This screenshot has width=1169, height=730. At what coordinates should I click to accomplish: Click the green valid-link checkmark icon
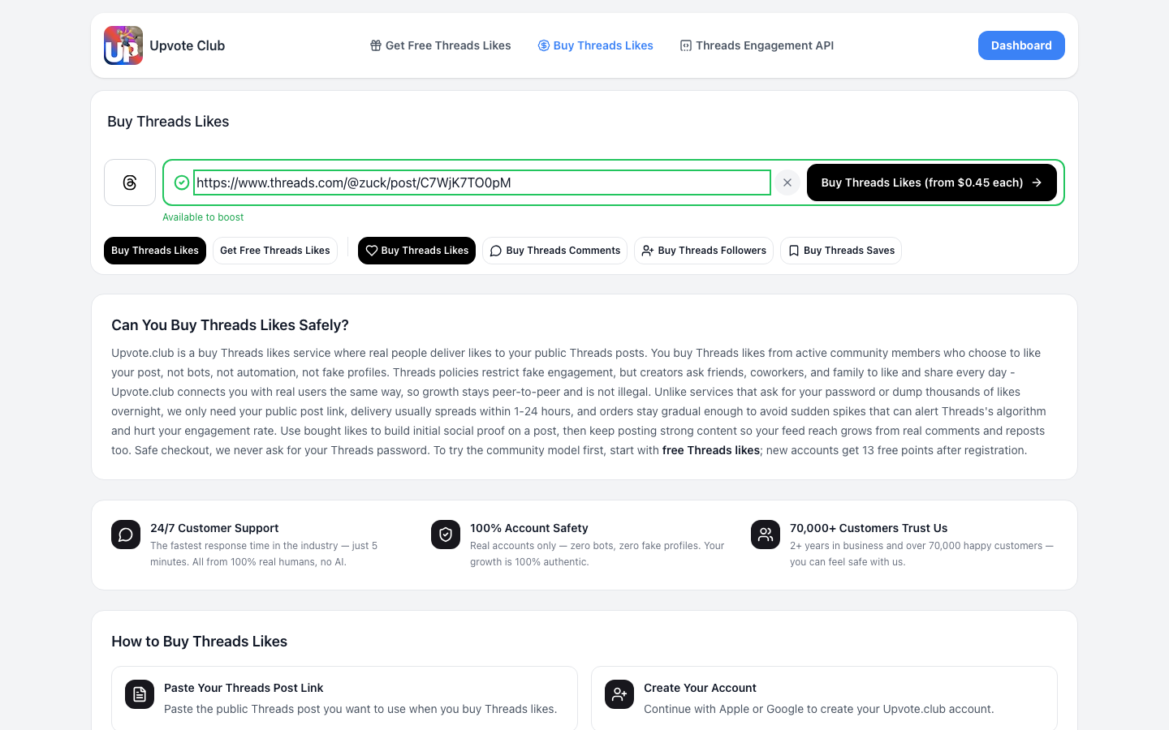click(182, 182)
